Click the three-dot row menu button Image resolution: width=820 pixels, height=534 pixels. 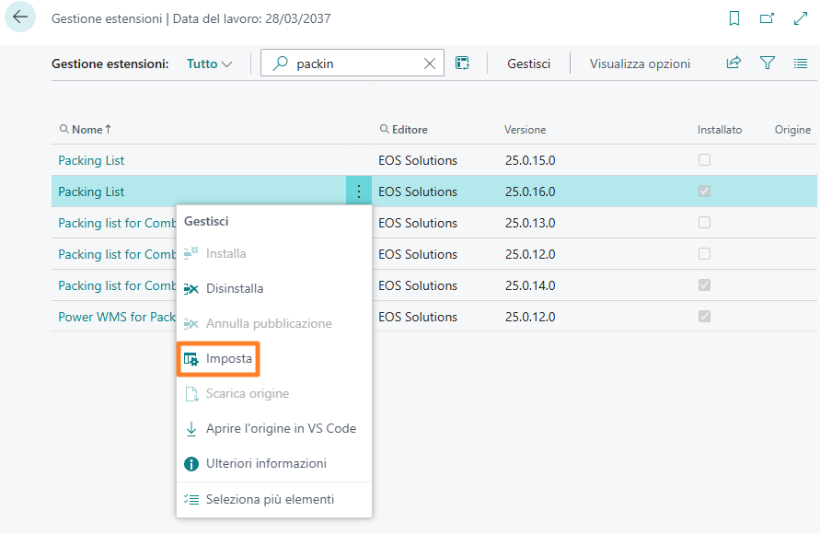[358, 192]
